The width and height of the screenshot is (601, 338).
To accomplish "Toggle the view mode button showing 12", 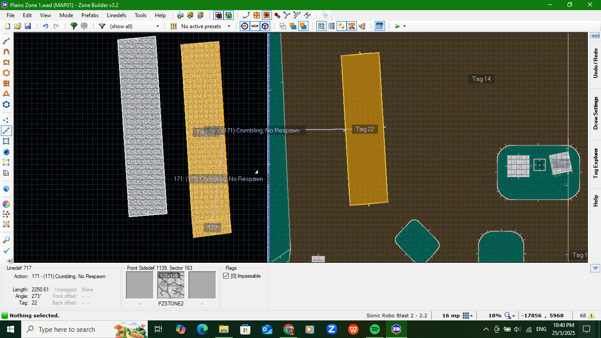I will 218,15.
